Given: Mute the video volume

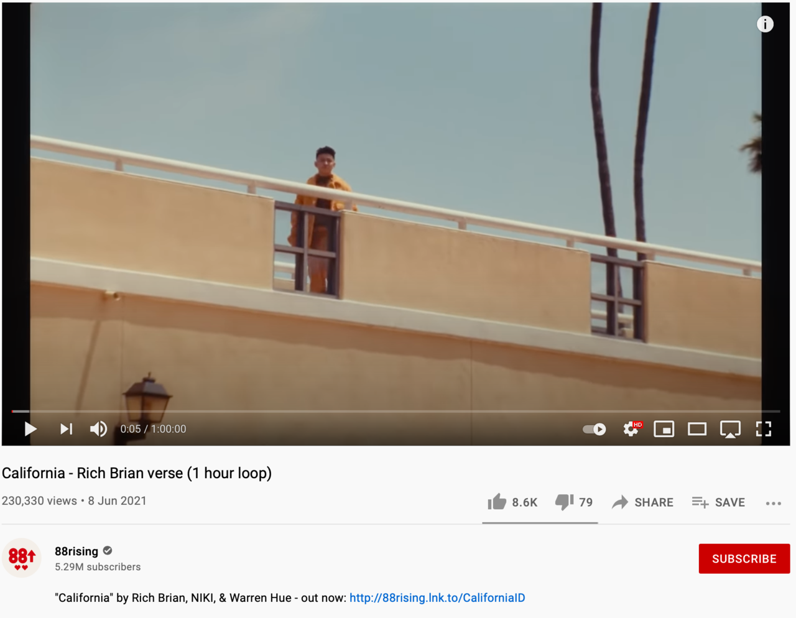Looking at the screenshot, I should coord(98,429).
